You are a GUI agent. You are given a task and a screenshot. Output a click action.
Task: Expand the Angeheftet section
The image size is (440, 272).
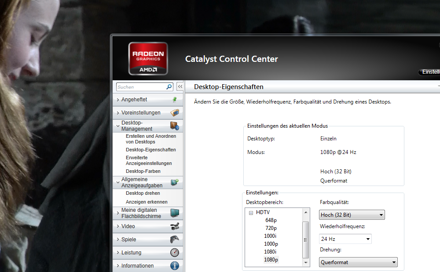pyautogui.click(x=118, y=100)
